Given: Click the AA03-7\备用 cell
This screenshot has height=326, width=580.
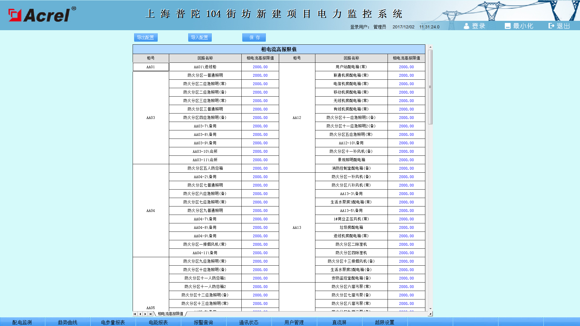Looking at the screenshot, I should [x=205, y=126].
